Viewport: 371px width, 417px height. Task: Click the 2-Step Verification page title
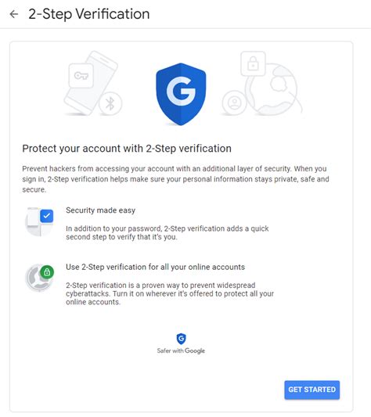click(x=89, y=14)
